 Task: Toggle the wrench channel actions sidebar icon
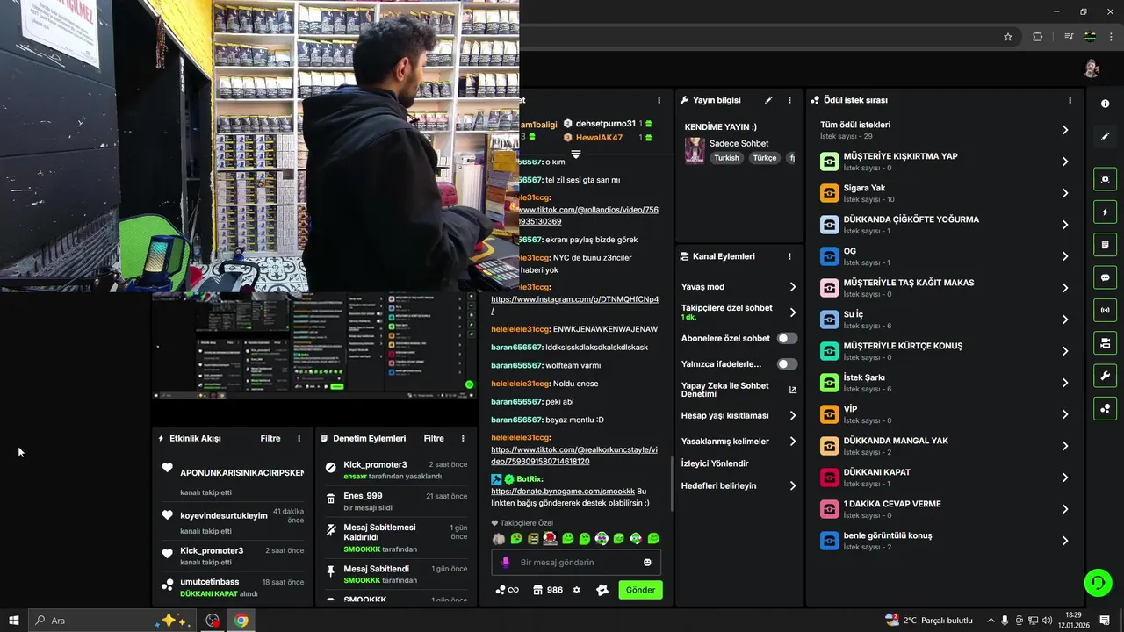tap(1105, 376)
